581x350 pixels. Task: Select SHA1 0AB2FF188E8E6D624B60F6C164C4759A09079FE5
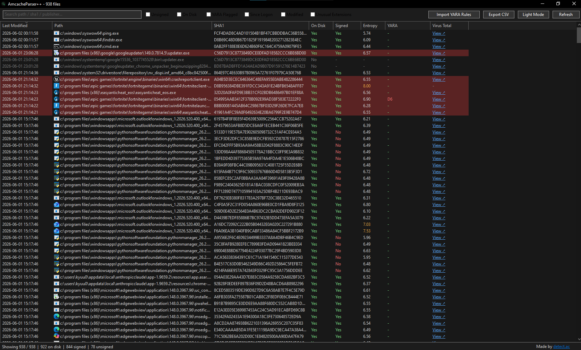click(x=258, y=46)
